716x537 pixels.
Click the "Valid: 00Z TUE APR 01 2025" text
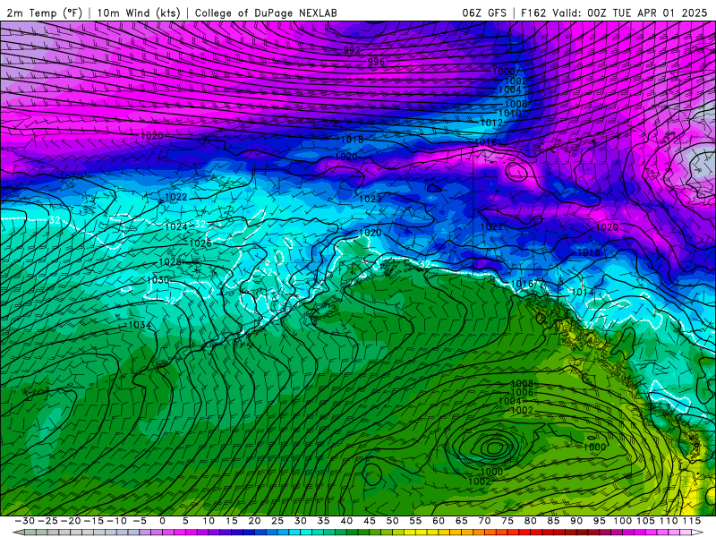630,13
